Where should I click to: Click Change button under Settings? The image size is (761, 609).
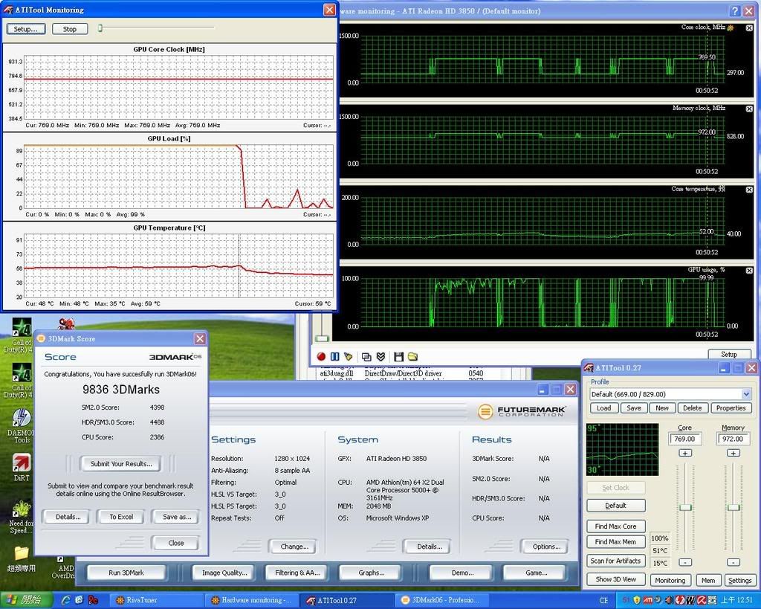[x=294, y=547]
